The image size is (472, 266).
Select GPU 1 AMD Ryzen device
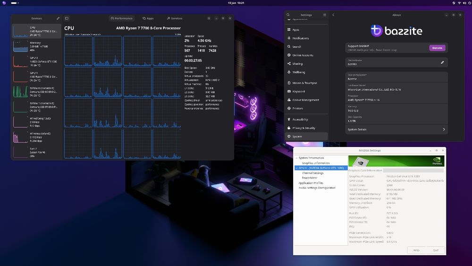click(36, 77)
